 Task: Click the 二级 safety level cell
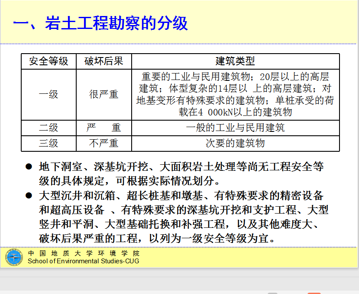(x=49, y=128)
